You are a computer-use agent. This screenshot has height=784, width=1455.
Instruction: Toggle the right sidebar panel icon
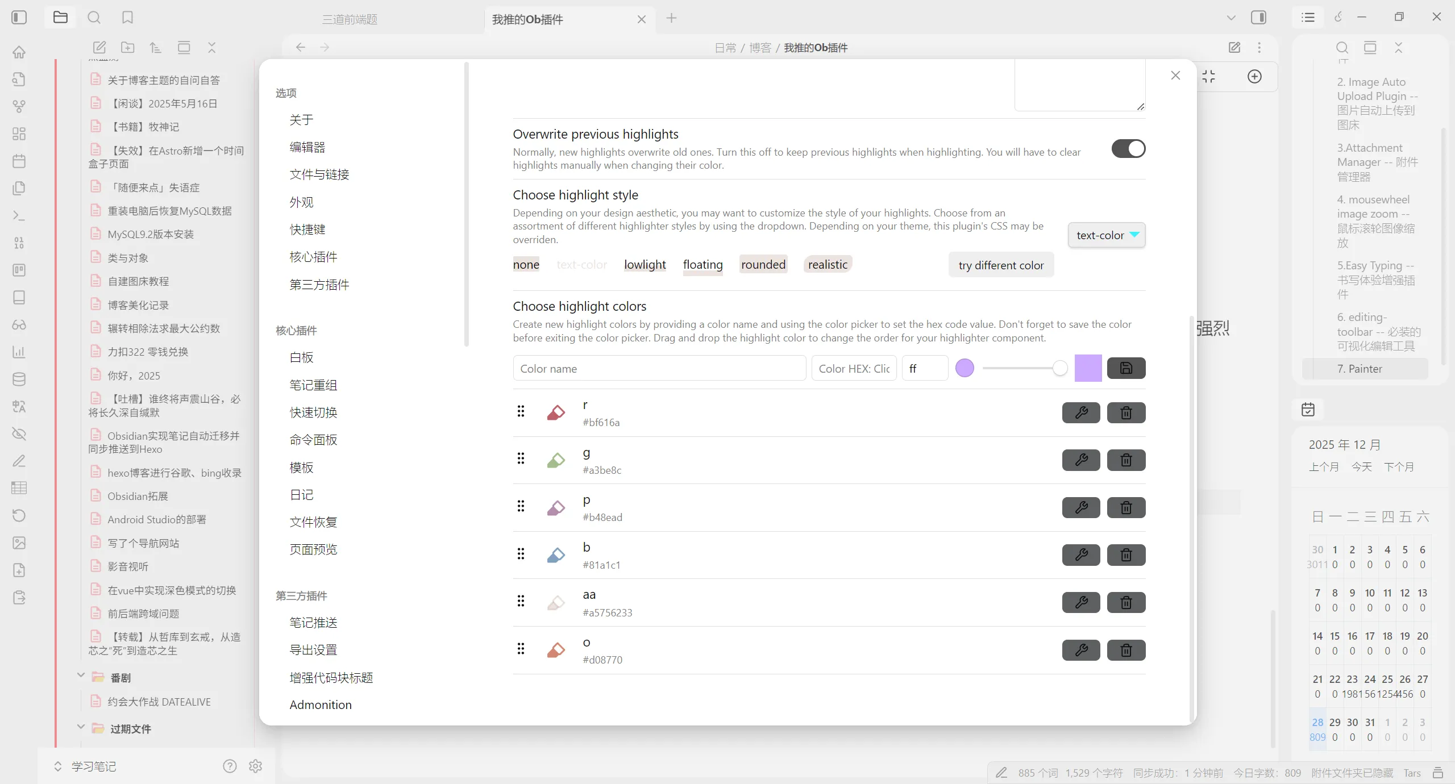click(1258, 18)
